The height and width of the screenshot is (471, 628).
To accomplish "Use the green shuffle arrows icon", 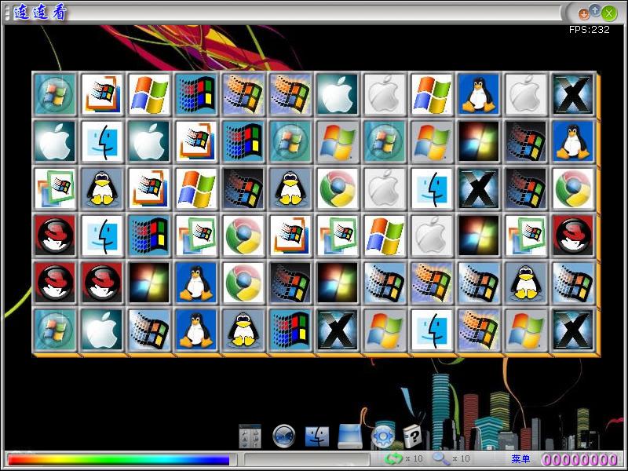I will point(393,458).
